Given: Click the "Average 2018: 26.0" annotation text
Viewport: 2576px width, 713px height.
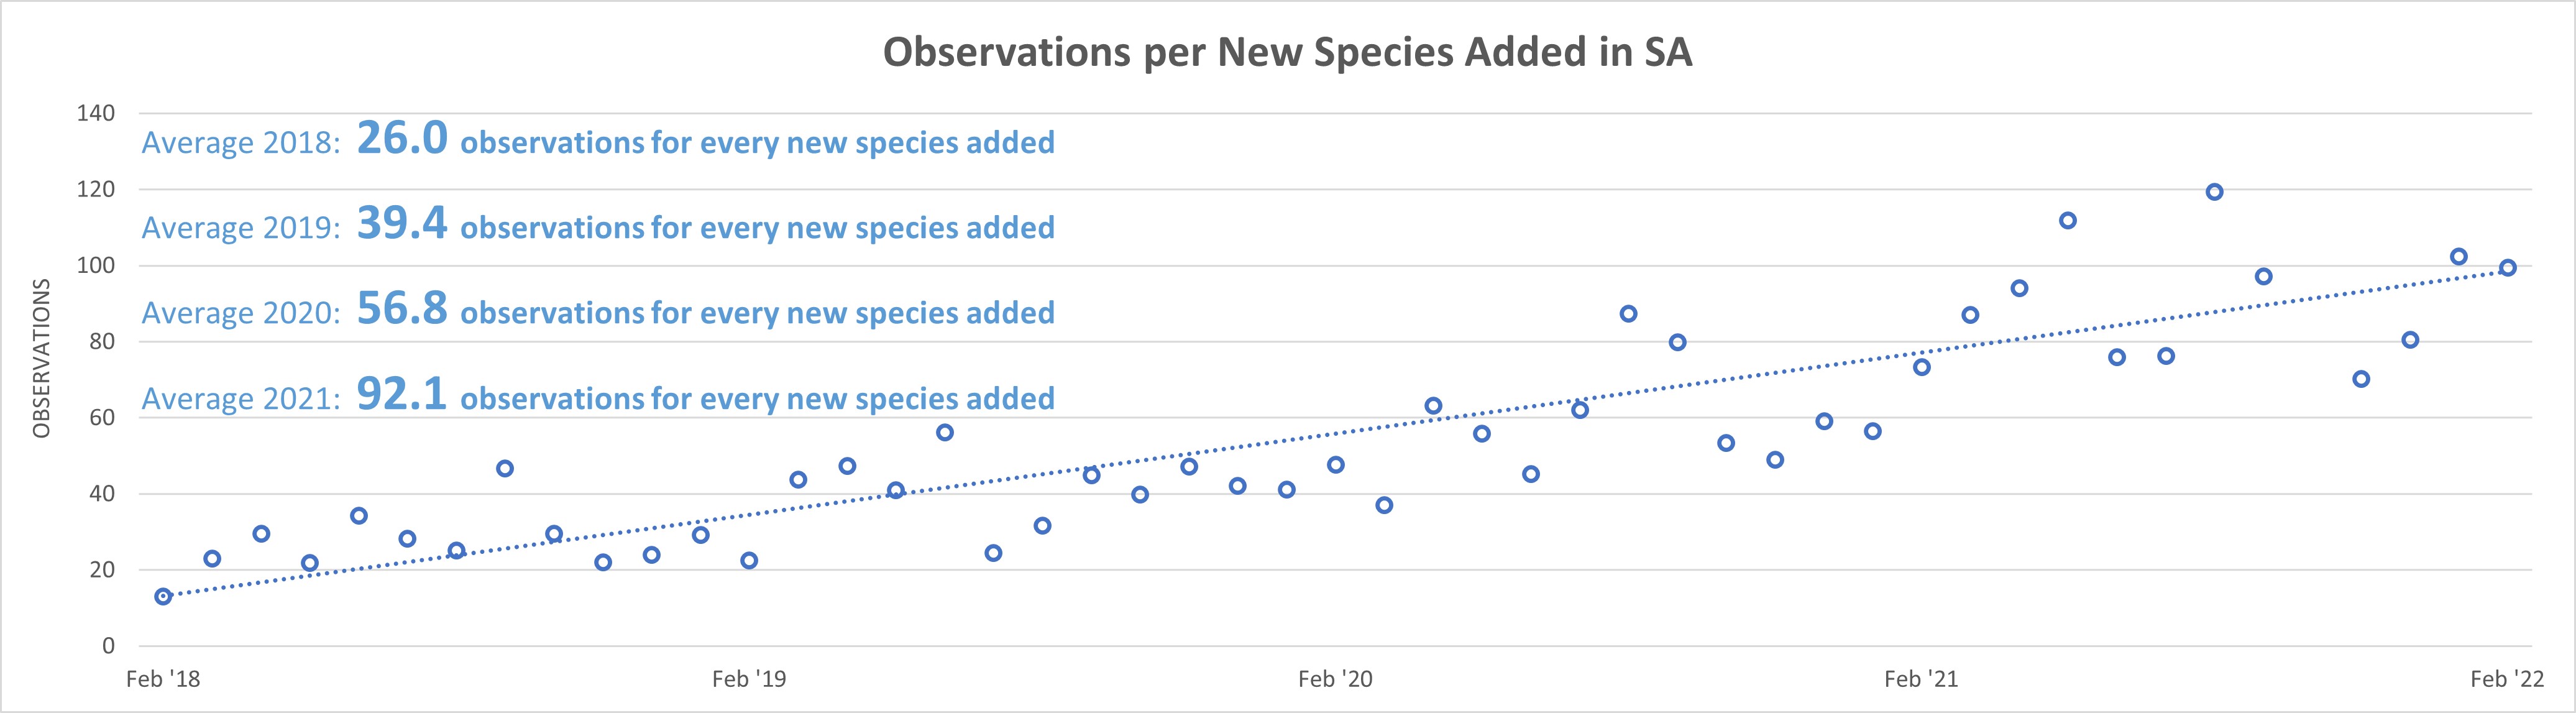Looking at the screenshot, I should click(x=597, y=141).
